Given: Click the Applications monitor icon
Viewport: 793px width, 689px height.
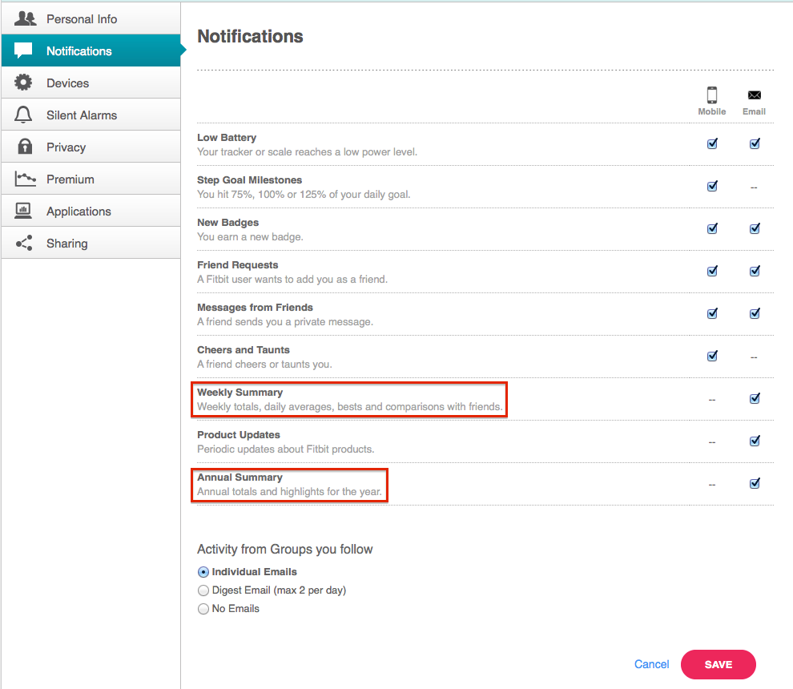Looking at the screenshot, I should tap(25, 211).
